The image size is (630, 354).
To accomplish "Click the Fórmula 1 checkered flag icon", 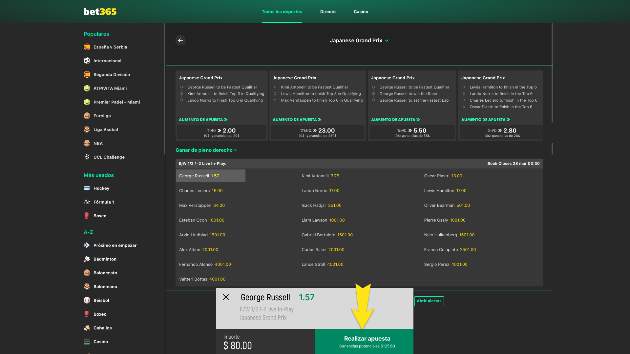I will coord(87,202).
